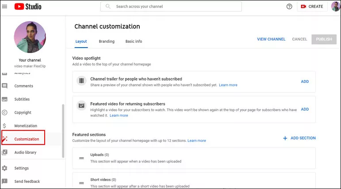
Task: Open the hamburger navigation menu
Action: (x=4, y=7)
